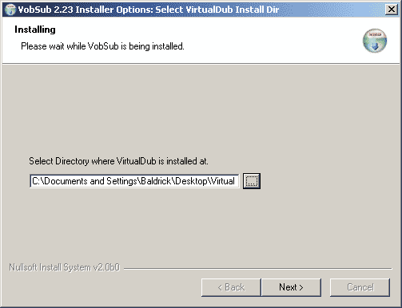Screen dimensions: 402x308
Task: Click the 'Nullsoft Install System v2.0b0' branding text
Action: point(64,267)
